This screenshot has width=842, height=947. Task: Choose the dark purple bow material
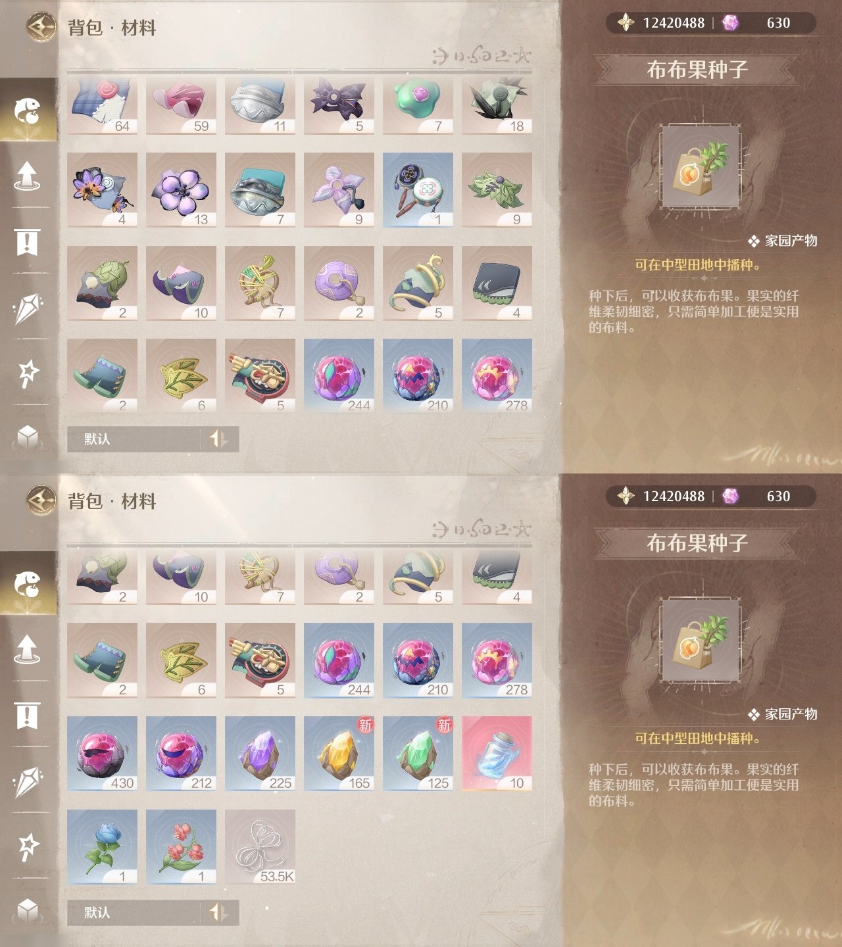pos(339,106)
